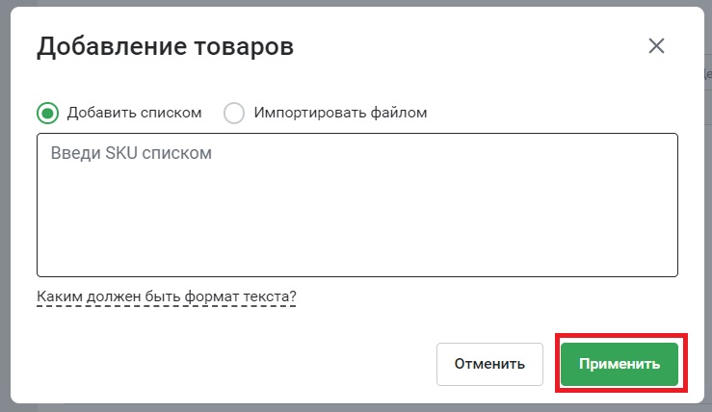Click the Импортировать файлом label text
Screen dimensions: 712x412
[x=340, y=113]
